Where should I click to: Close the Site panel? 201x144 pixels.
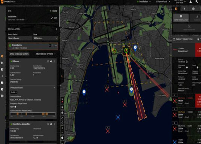(x=54, y=11)
